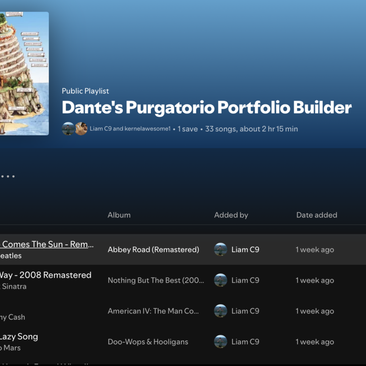The width and height of the screenshot is (366, 366).
Task: Click the avatar beside Nothing But The Best
Action: point(221,280)
